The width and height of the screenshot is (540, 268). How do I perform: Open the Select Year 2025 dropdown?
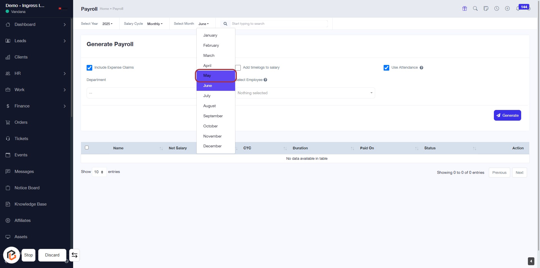[x=107, y=24]
